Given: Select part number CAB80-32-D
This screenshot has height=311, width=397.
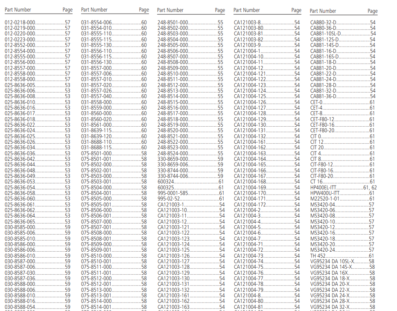Looking at the screenshot, I should [323, 22].
